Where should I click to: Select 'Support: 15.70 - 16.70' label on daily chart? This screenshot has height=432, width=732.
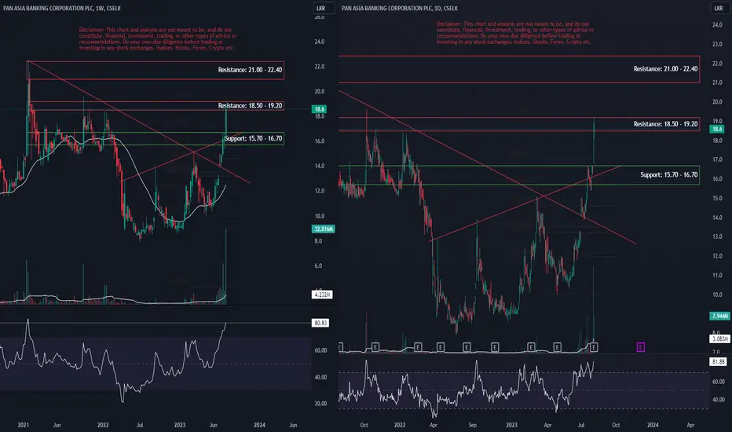pyautogui.click(x=669, y=174)
